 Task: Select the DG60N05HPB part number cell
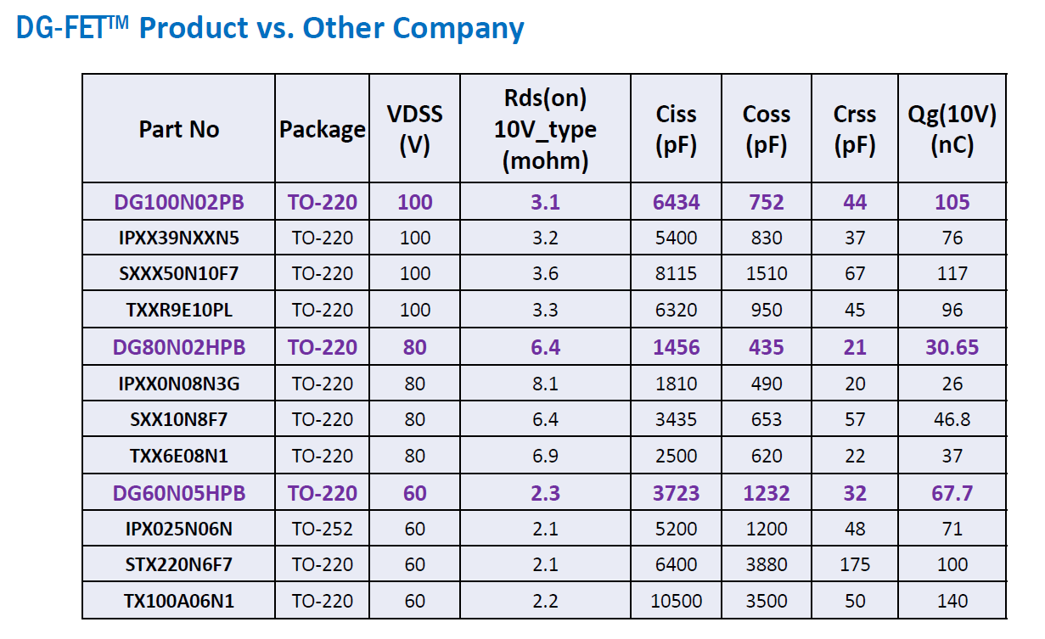pyautogui.click(x=178, y=493)
